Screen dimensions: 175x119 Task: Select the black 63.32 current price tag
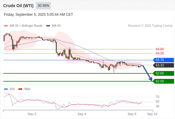(163, 65)
